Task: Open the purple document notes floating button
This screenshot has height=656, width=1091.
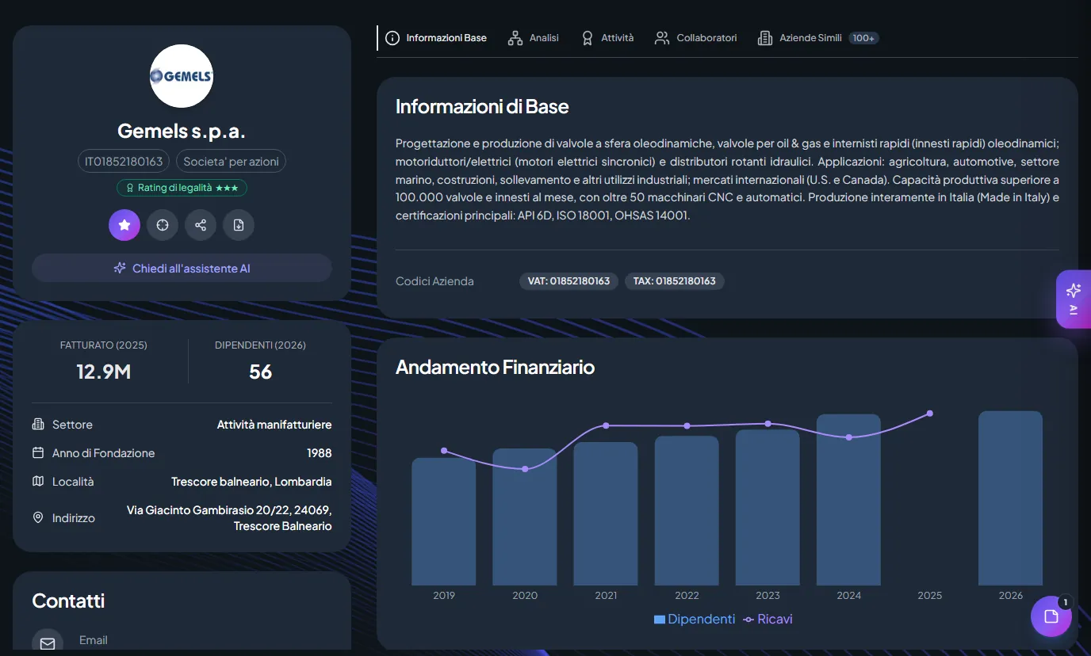Action: pyautogui.click(x=1051, y=616)
